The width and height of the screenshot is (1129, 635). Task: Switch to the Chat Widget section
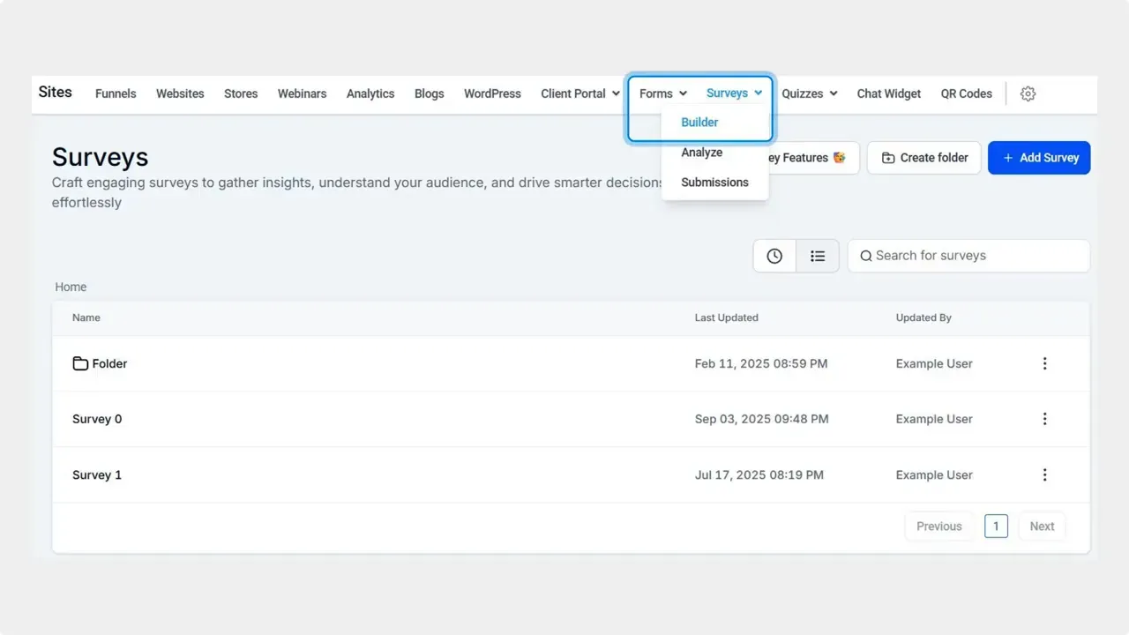coord(888,93)
